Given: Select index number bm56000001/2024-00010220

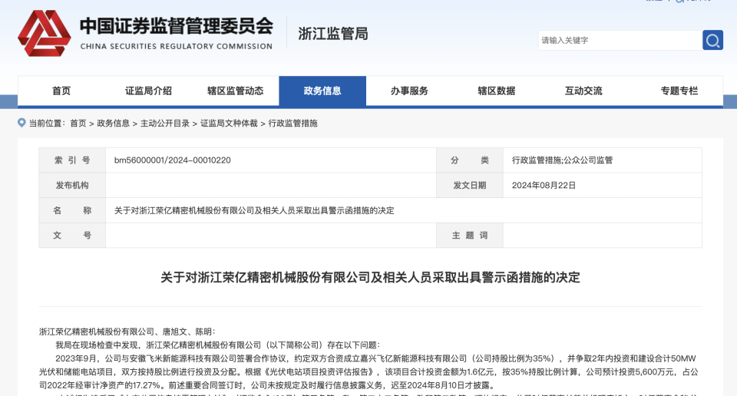Looking at the screenshot, I should click(173, 160).
